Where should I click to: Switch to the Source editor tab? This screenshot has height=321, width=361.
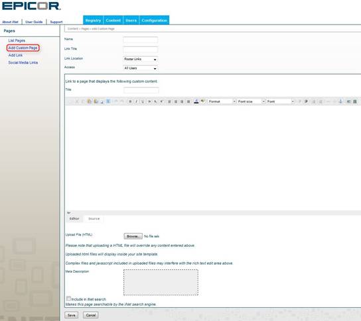[x=94, y=219]
